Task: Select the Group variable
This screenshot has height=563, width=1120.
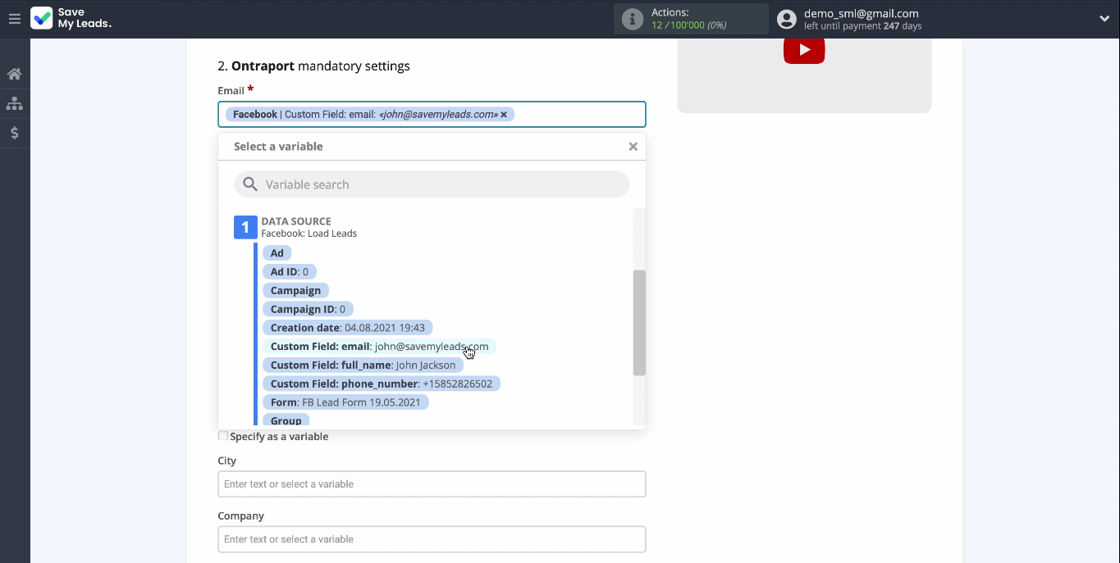Action: point(286,420)
